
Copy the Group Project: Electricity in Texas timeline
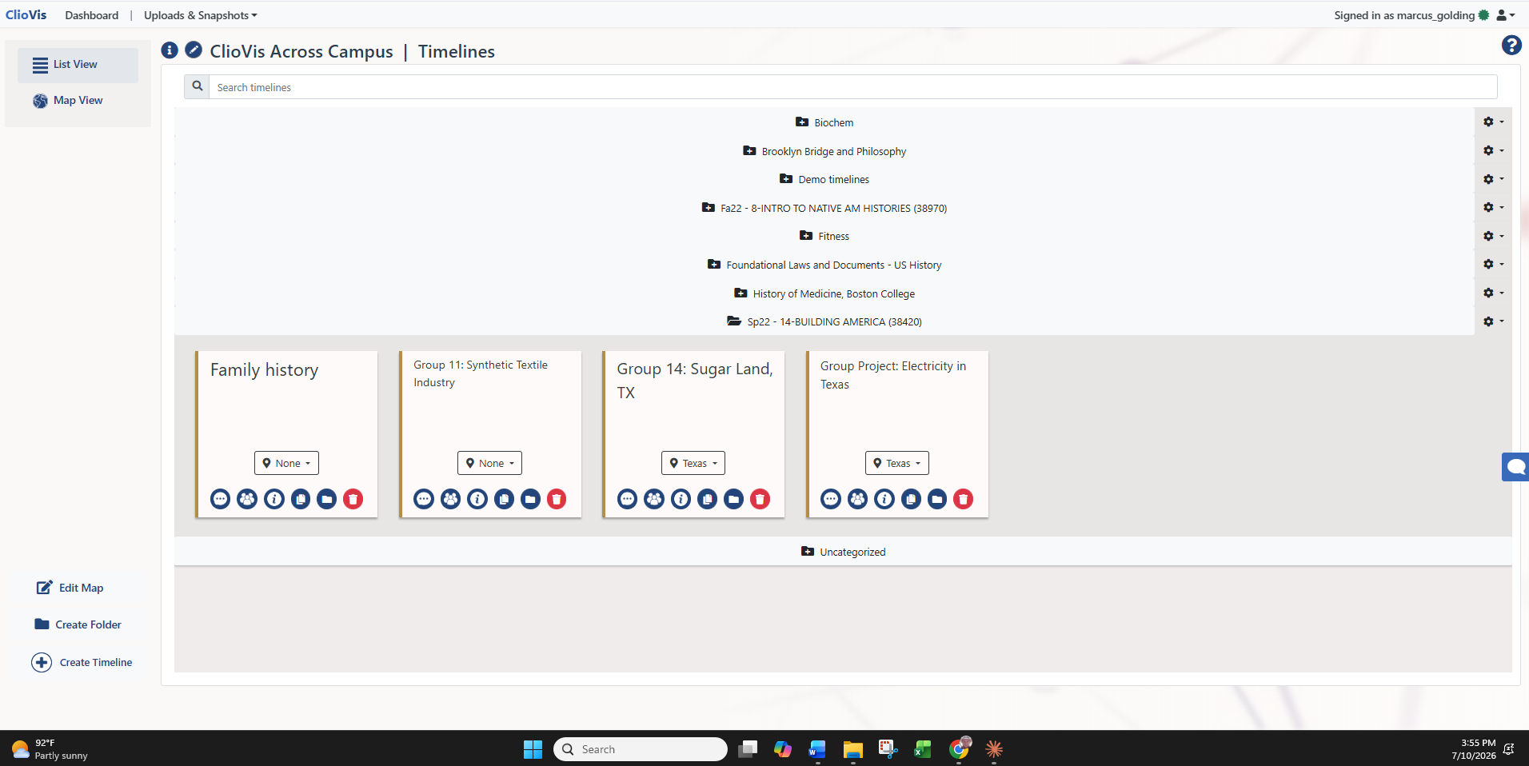click(x=911, y=499)
